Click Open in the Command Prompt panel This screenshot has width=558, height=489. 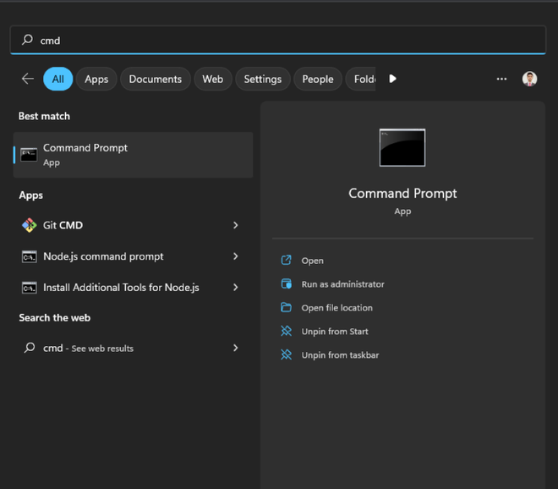312,261
